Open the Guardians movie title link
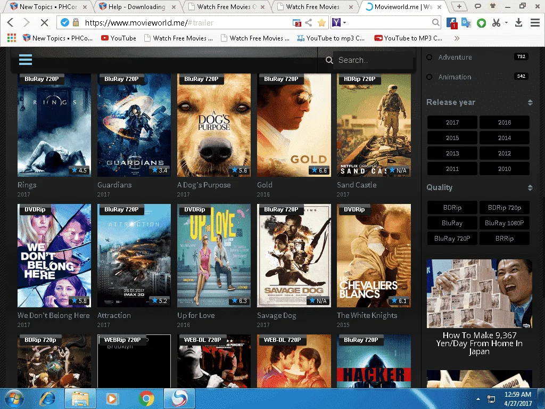545x409 pixels. [x=114, y=185]
